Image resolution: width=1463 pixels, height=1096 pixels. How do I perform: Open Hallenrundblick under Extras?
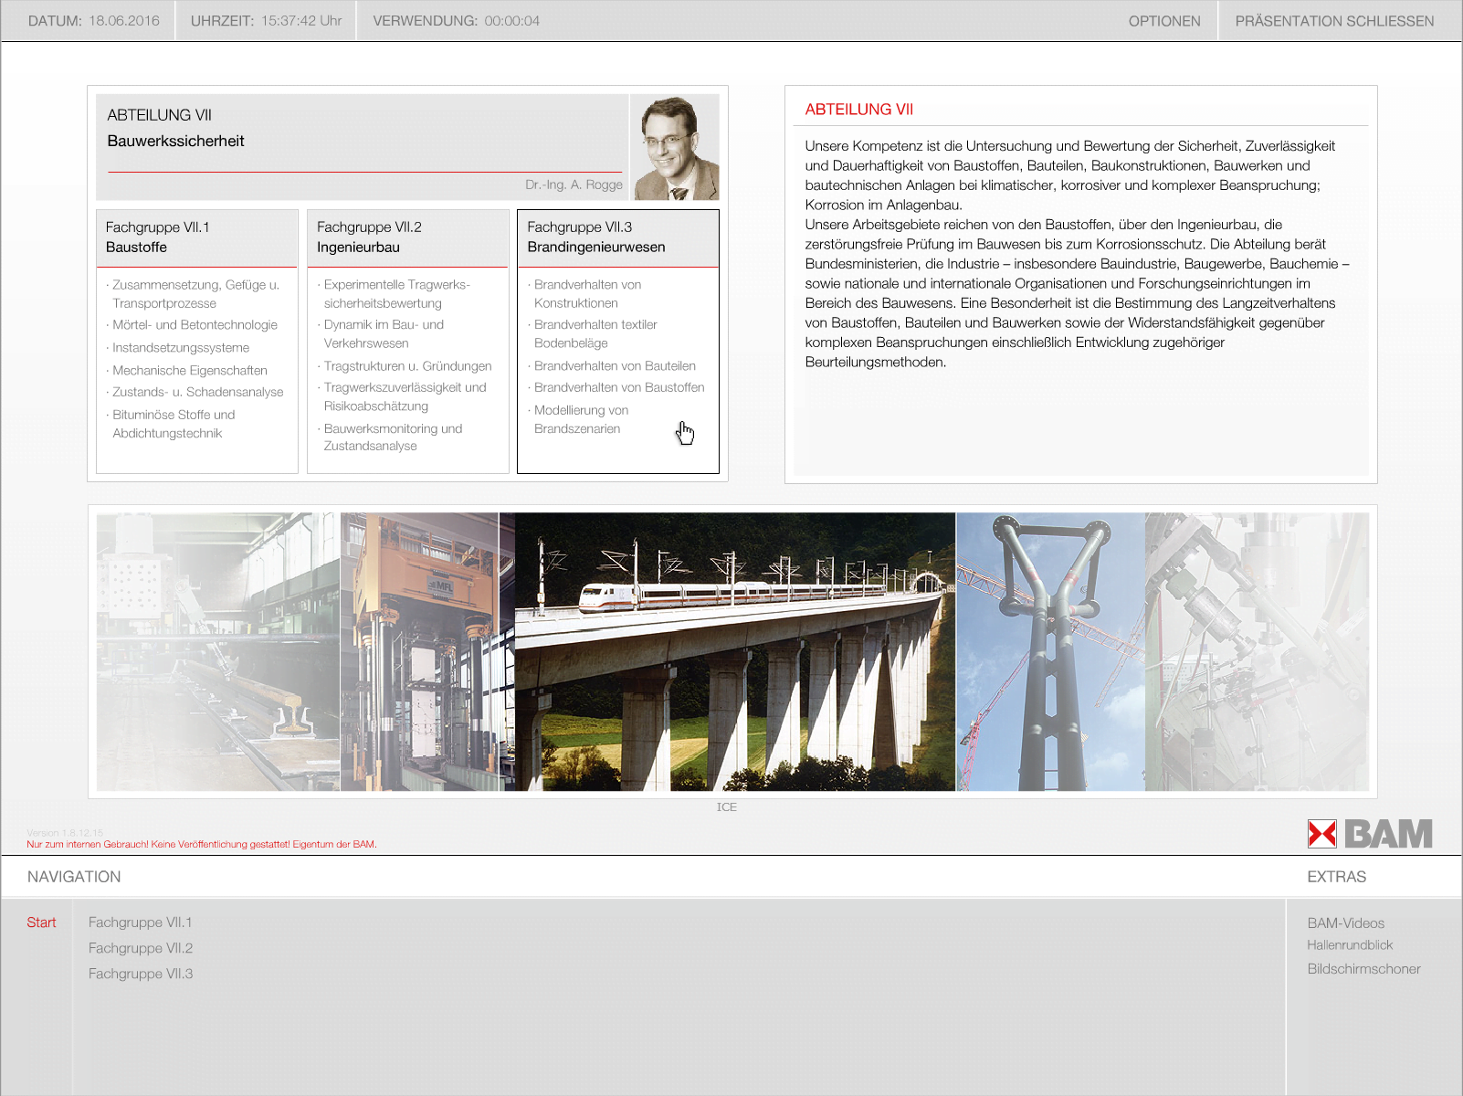[x=1349, y=945]
